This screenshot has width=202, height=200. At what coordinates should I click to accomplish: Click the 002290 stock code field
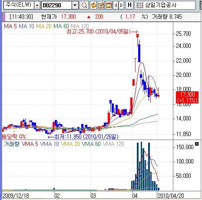pos(57,6)
